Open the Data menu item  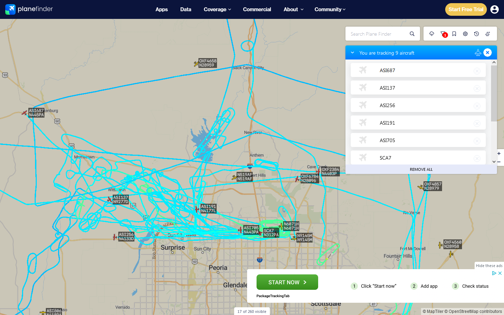(186, 9)
